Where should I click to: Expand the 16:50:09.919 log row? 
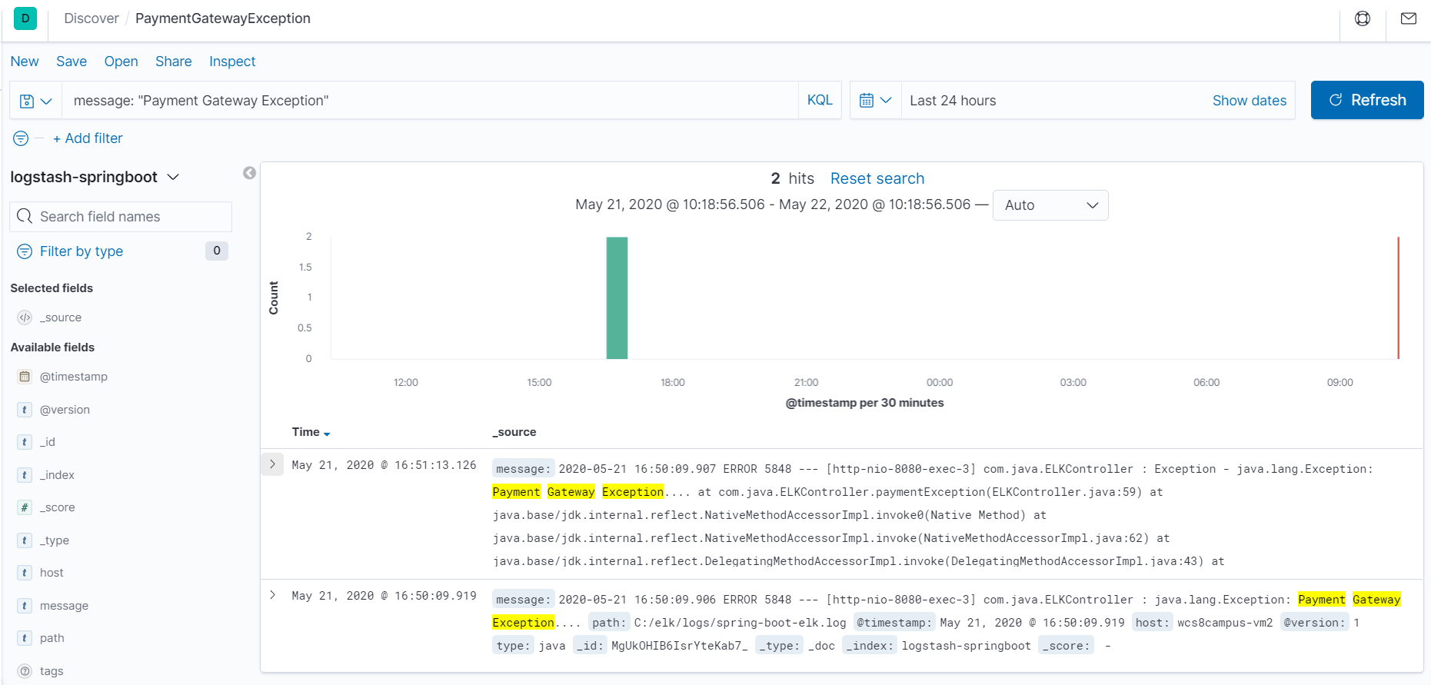(272, 595)
